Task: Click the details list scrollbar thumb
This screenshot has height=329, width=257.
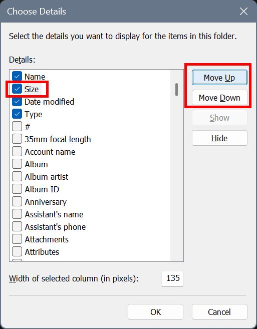Action: coord(176,90)
